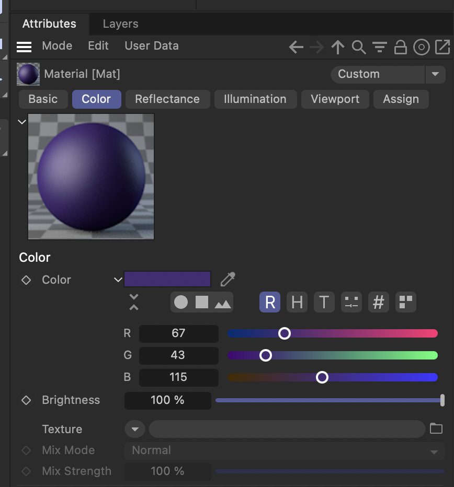
Task: Click the material preview sphere thumbnail
Action: tap(28, 74)
